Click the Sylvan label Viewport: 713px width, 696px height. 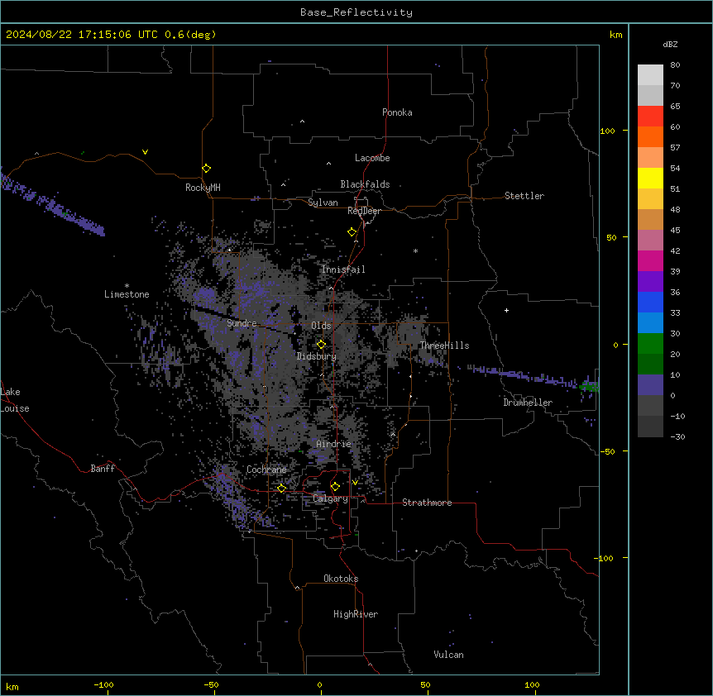(x=323, y=203)
